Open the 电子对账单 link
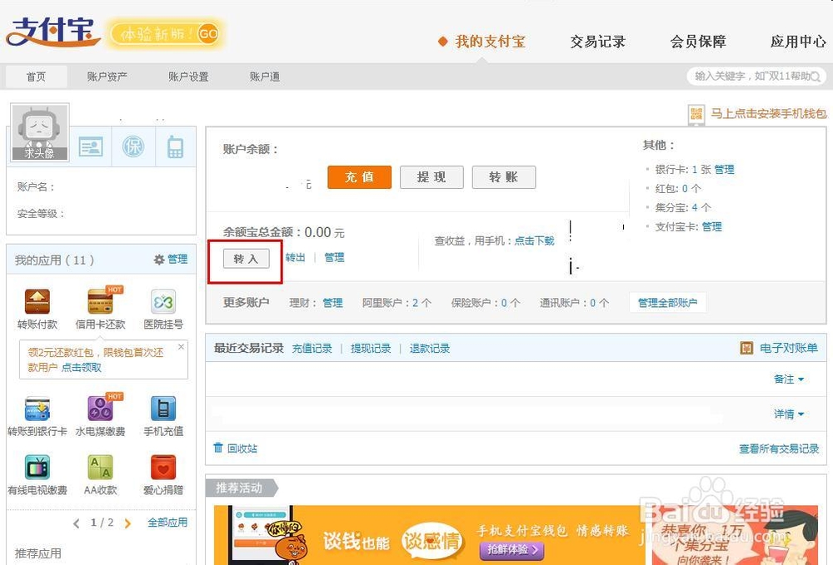The height and width of the screenshot is (565, 833). coord(789,348)
